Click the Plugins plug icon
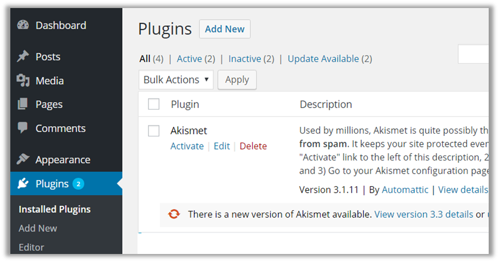This screenshot has height=262, width=499. (23, 184)
